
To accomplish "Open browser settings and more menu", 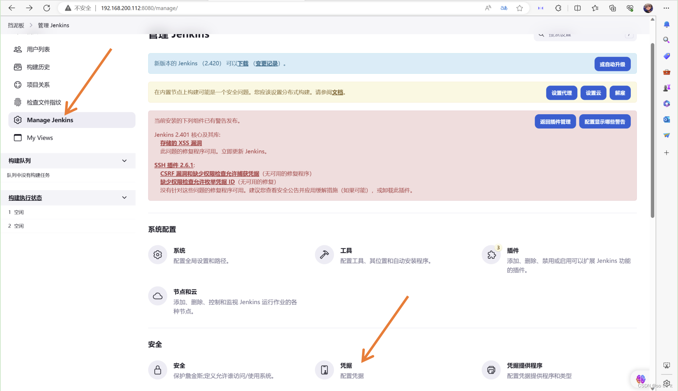I will [666, 8].
